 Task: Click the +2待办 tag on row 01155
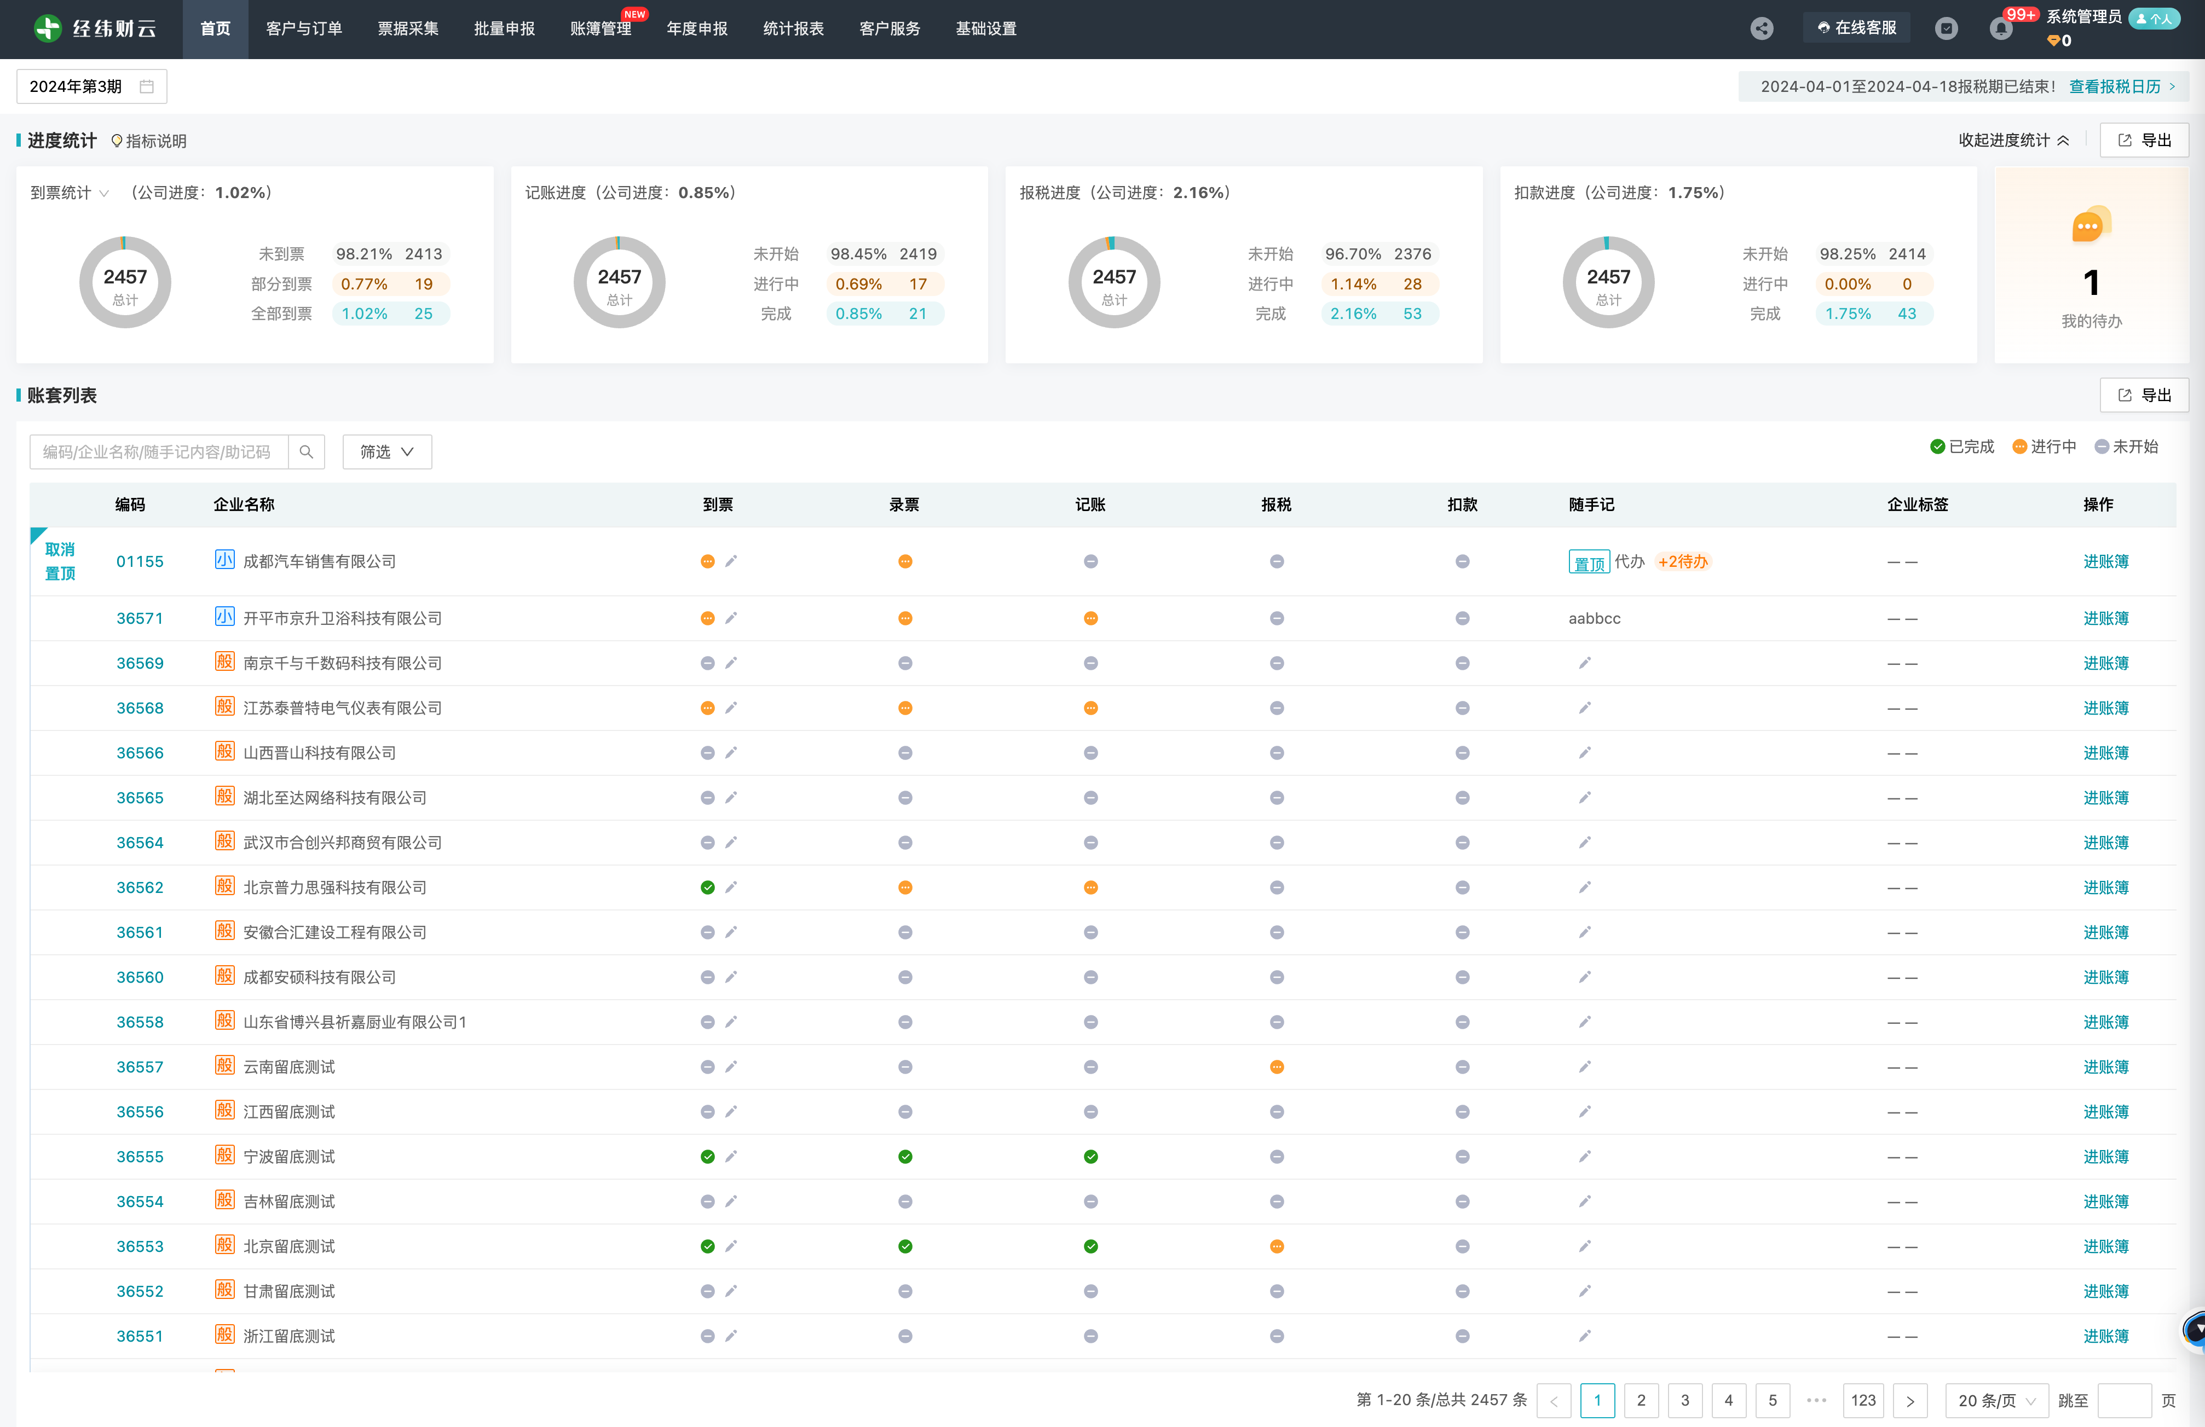click(x=1682, y=561)
